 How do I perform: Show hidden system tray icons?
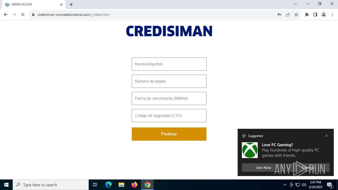pos(285,185)
